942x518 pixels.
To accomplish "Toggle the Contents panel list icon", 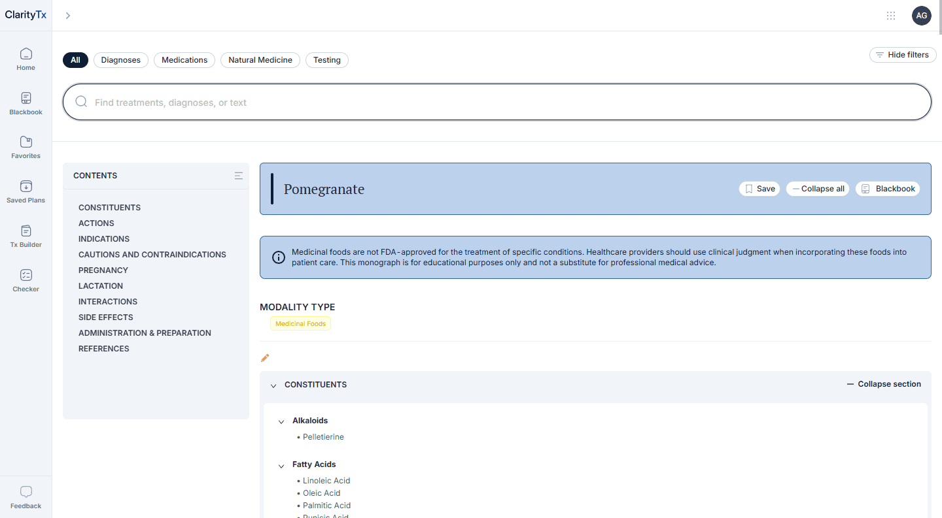I will point(239,176).
